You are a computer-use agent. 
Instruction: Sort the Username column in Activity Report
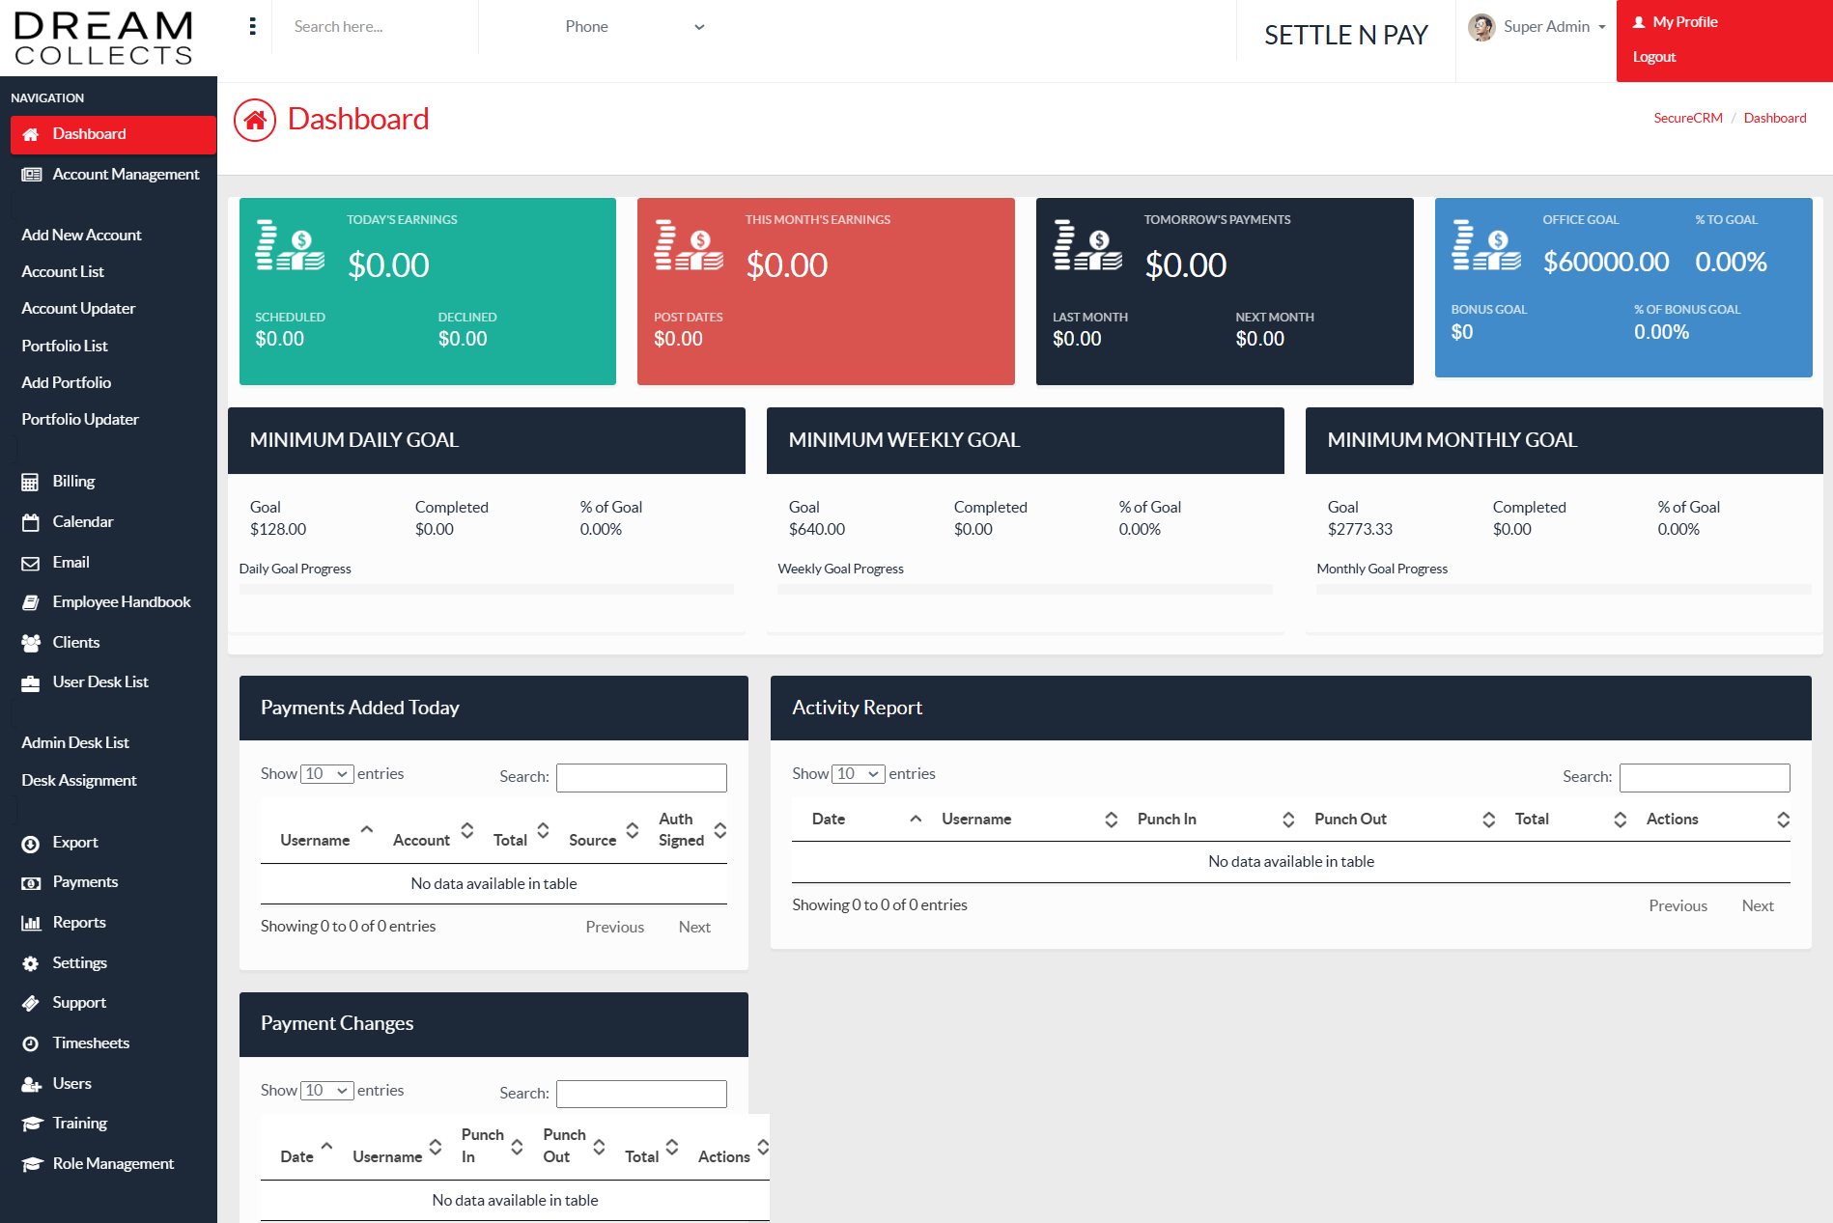976,819
